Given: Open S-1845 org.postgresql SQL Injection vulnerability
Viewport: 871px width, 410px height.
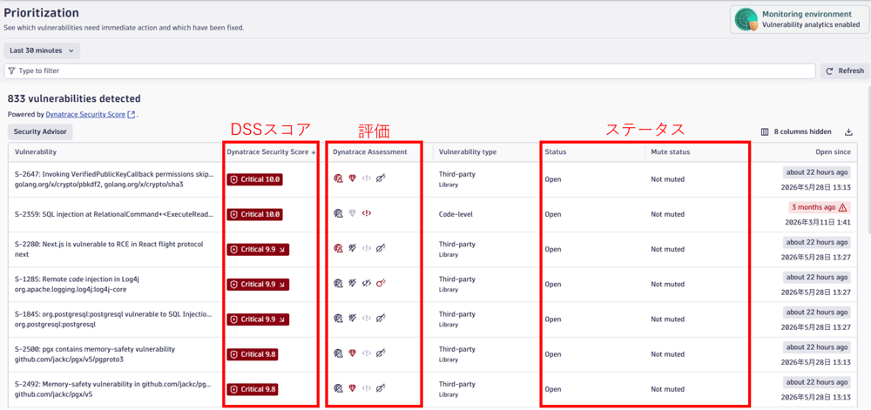Looking at the screenshot, I should click(x=114, y=319).
